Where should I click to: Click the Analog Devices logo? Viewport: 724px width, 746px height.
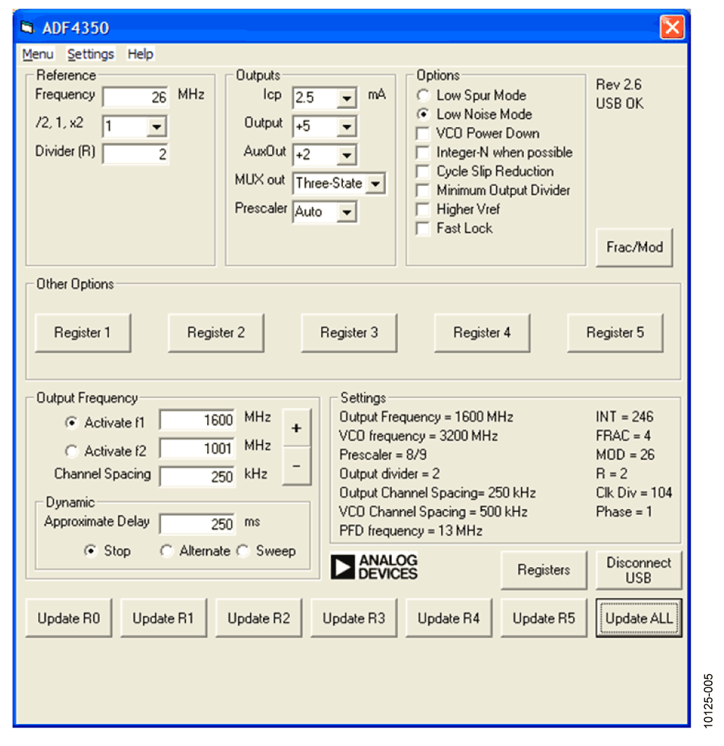pyautogui.click(x=374, y=567)
